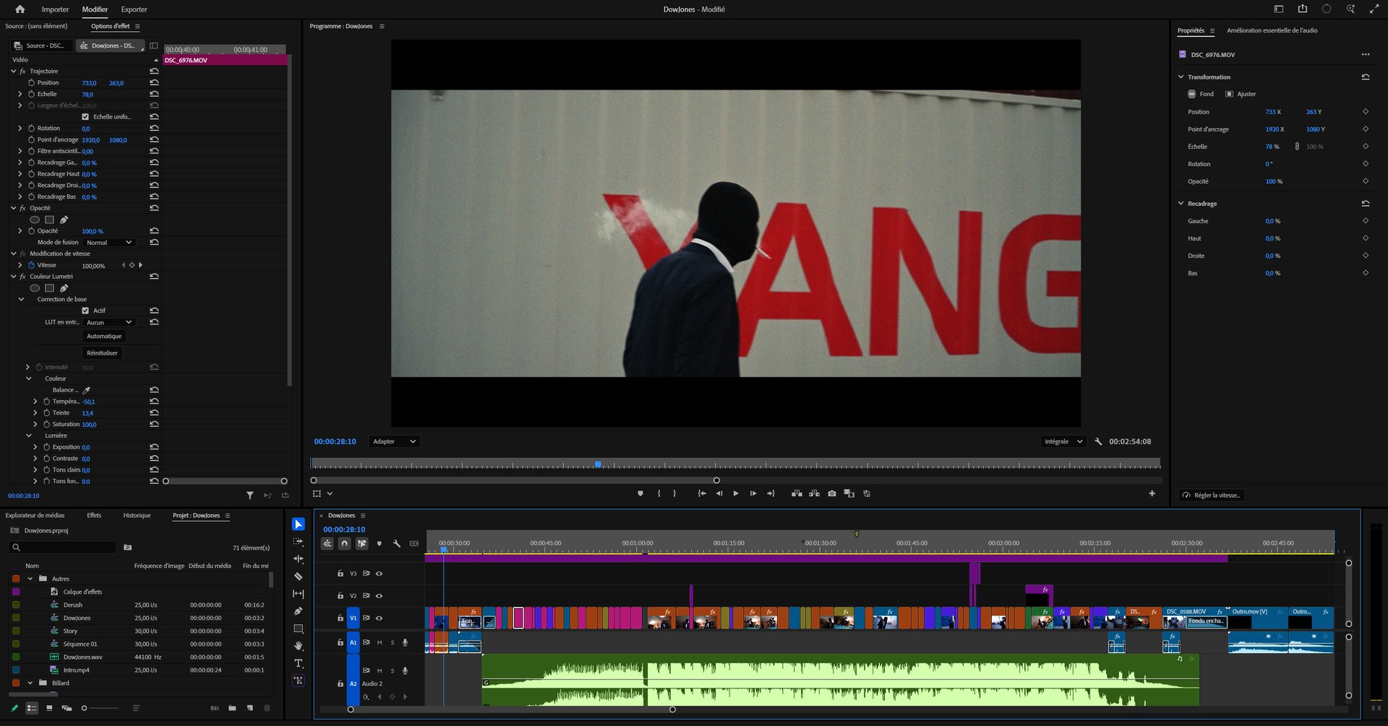Switch to the Importer workspace tab
The width and height of the screenshot is (1388, 726).
55,9
